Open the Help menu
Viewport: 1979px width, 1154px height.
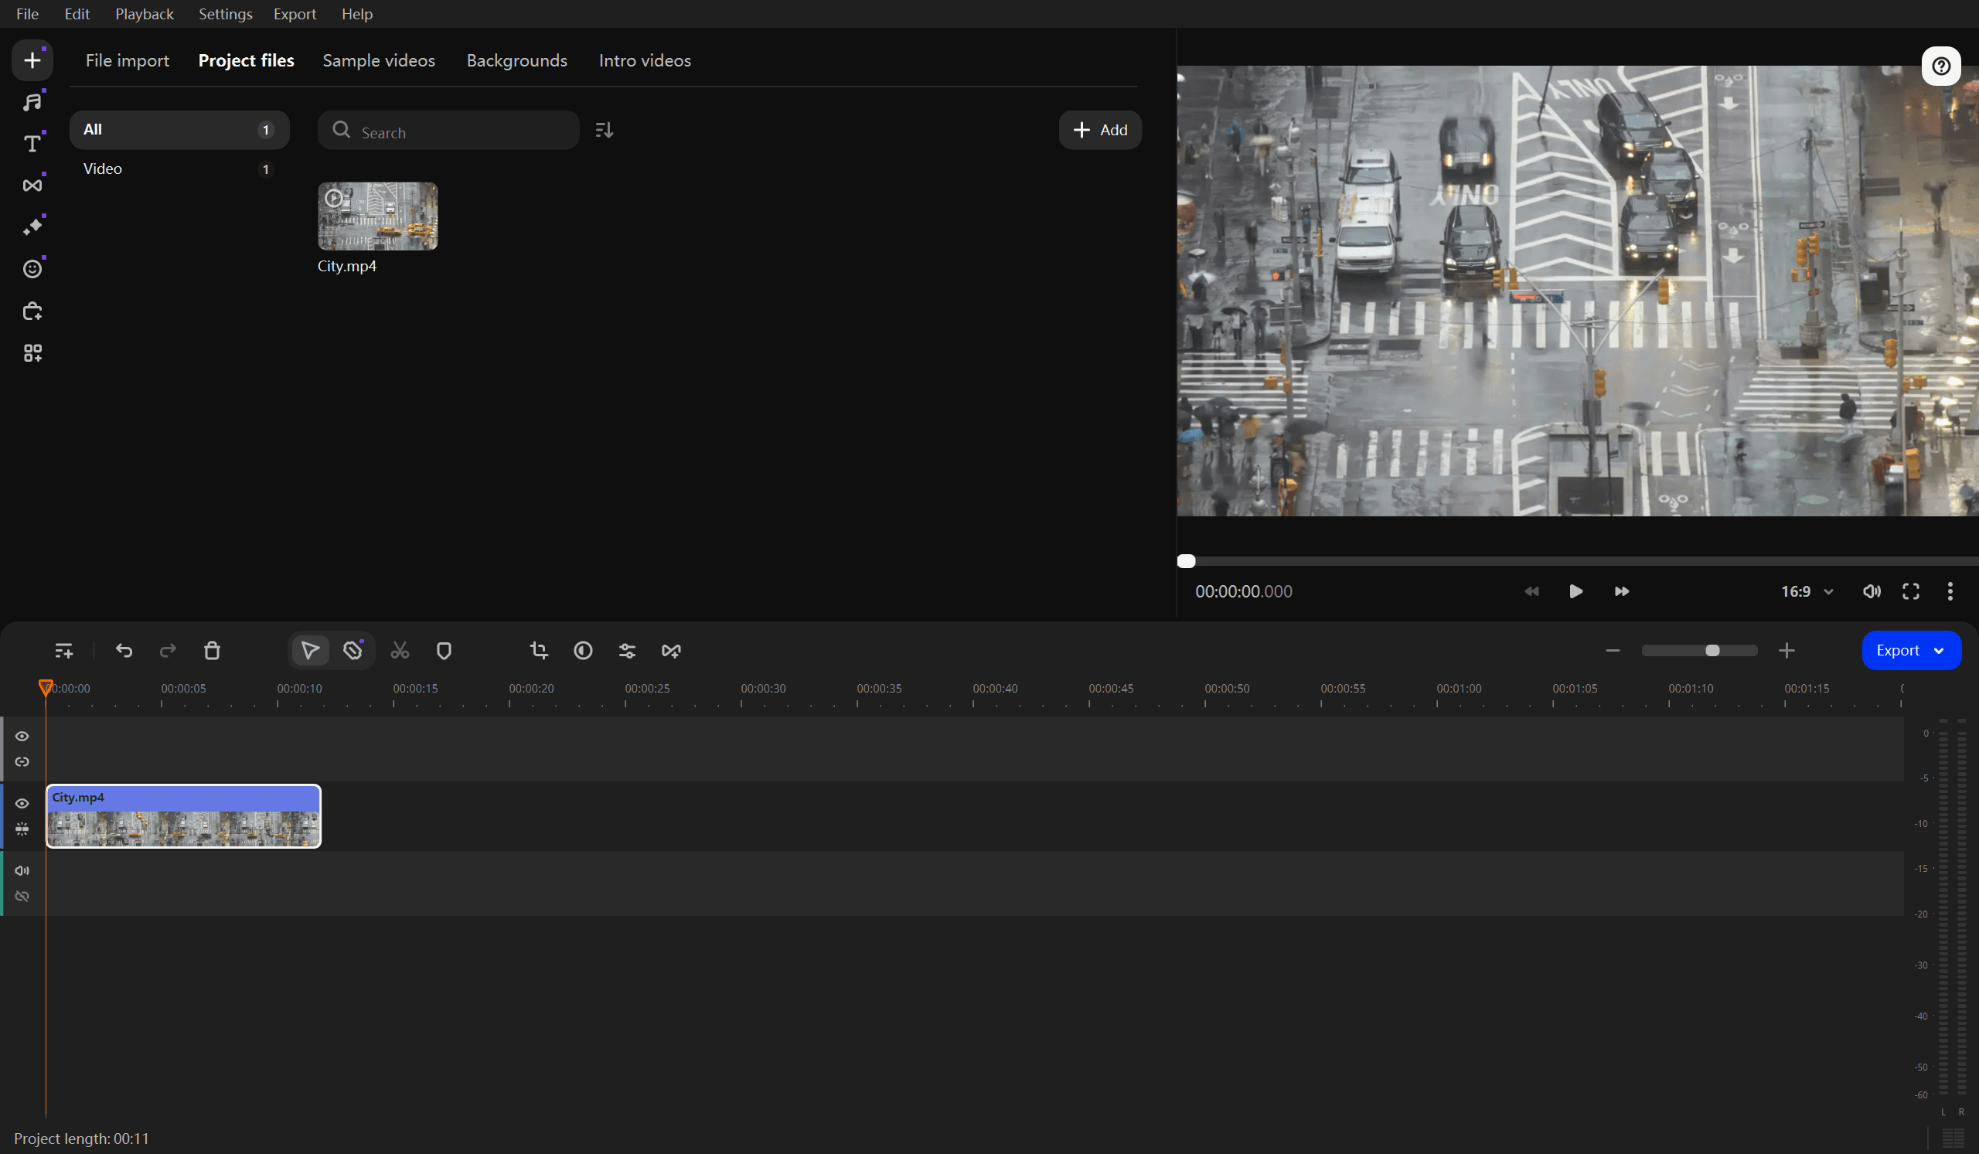[356, 14]
